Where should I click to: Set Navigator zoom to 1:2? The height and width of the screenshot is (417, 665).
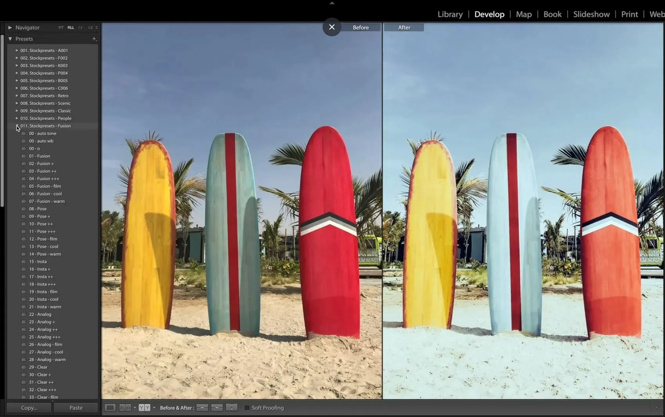(x=90, y=28)
